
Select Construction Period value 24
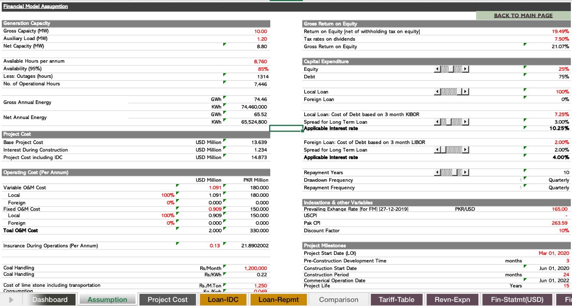click(x=566, y=275)
